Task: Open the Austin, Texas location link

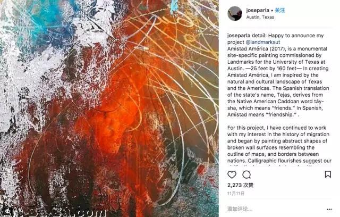Action: [x=260, y=17]
